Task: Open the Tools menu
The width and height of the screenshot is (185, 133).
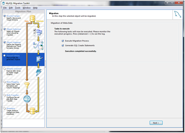Action: (x=18, y=8)
